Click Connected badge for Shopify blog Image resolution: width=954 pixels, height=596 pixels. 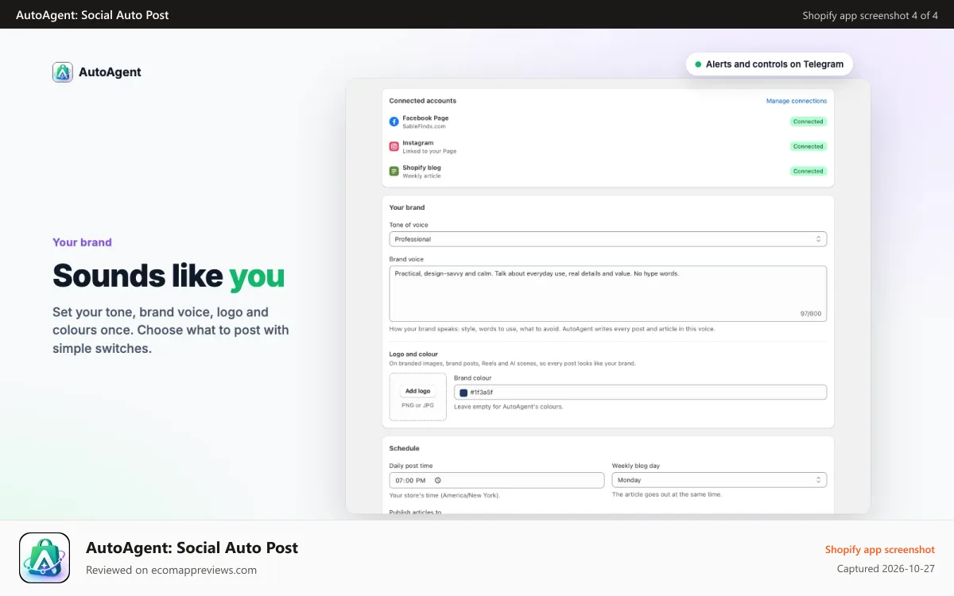click(808, 171)
